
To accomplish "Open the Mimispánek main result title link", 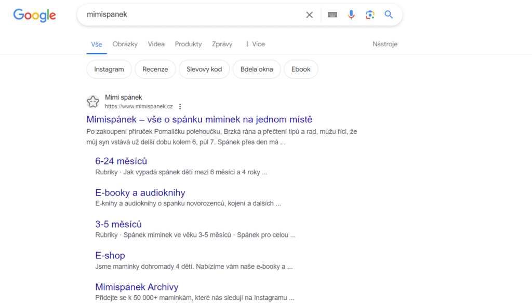I will [199, 119].
